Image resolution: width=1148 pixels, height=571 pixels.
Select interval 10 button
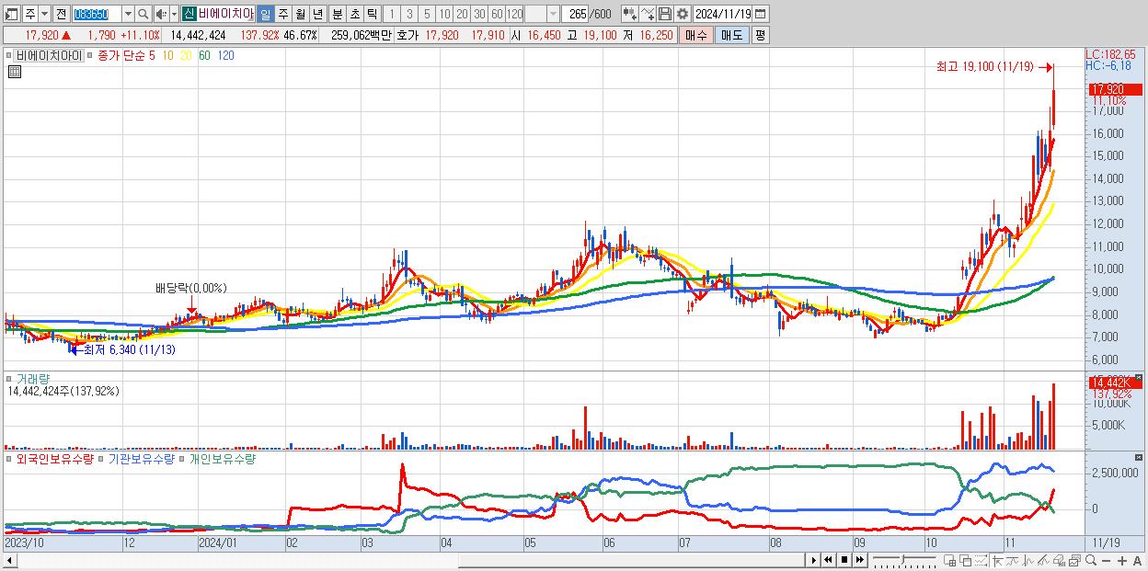[444, 14]
